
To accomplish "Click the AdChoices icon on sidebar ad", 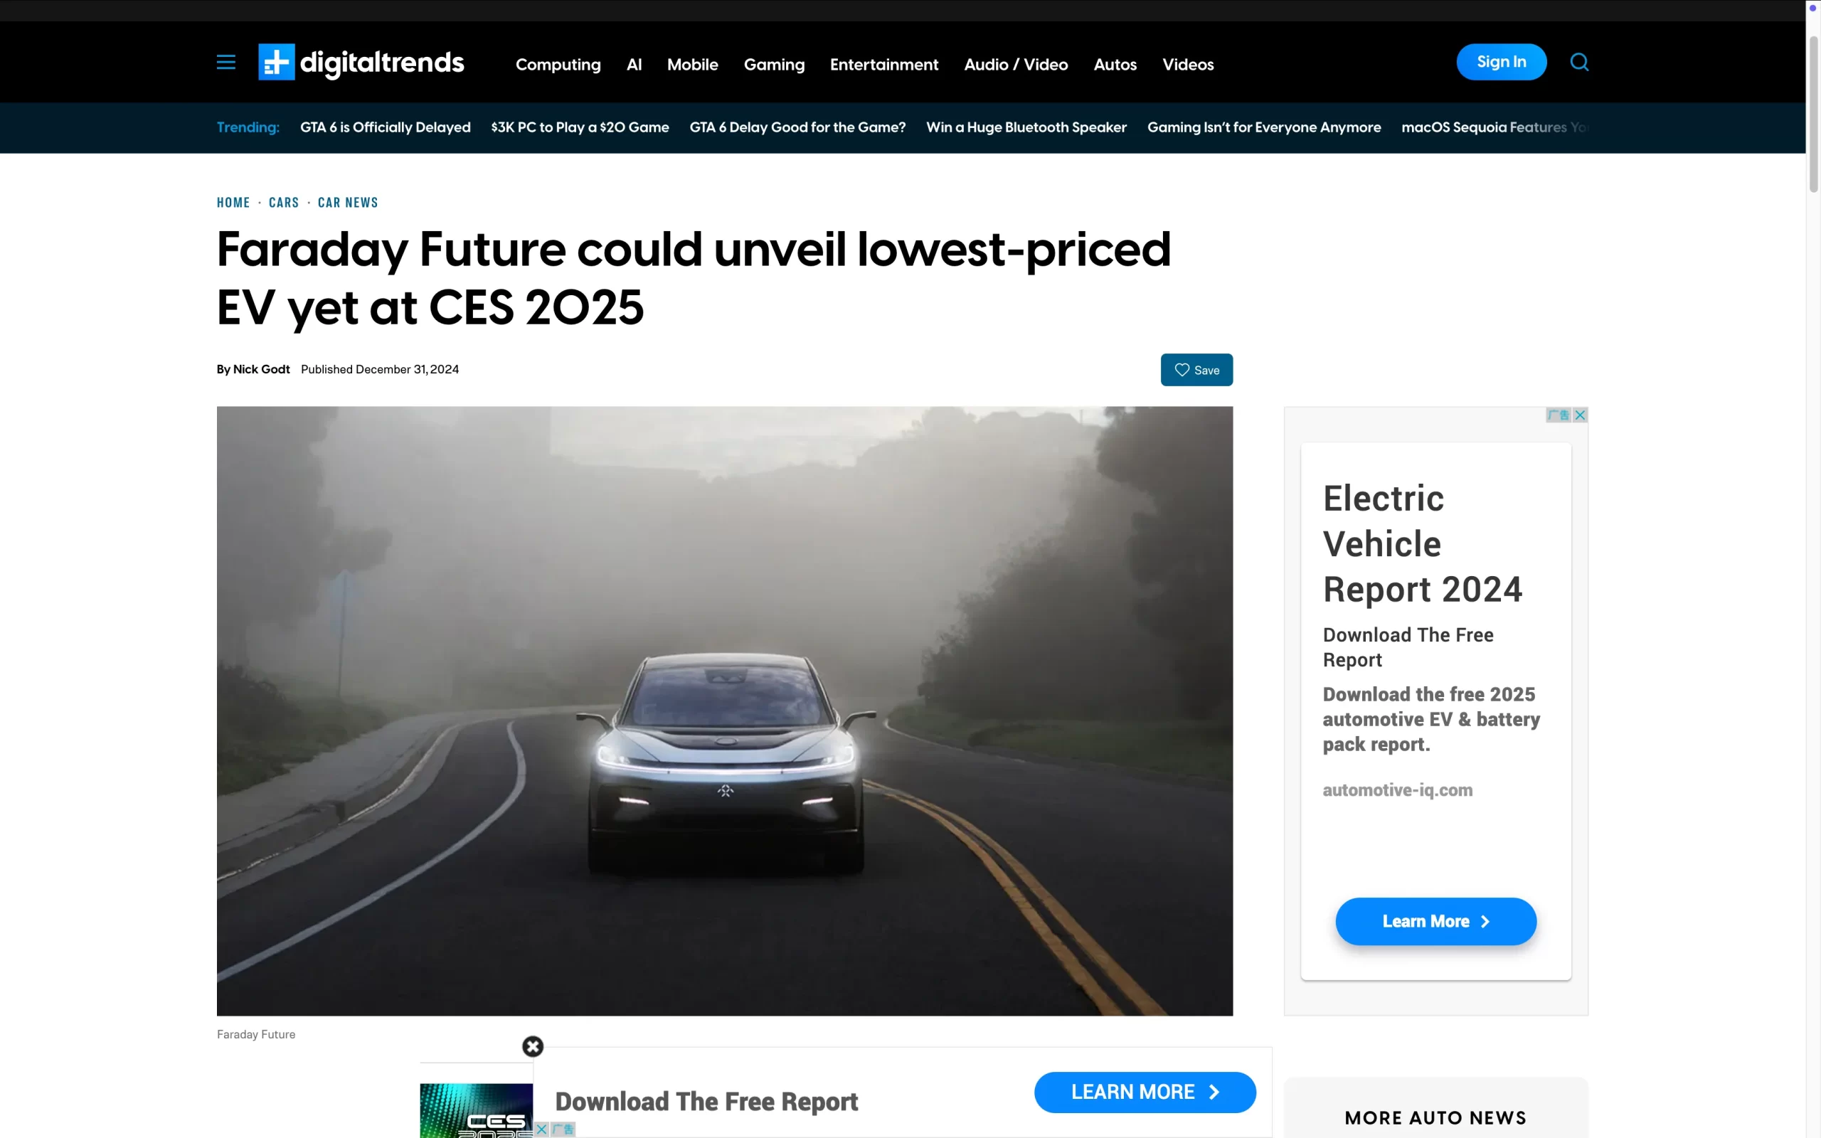I will tap(1559, 415).
